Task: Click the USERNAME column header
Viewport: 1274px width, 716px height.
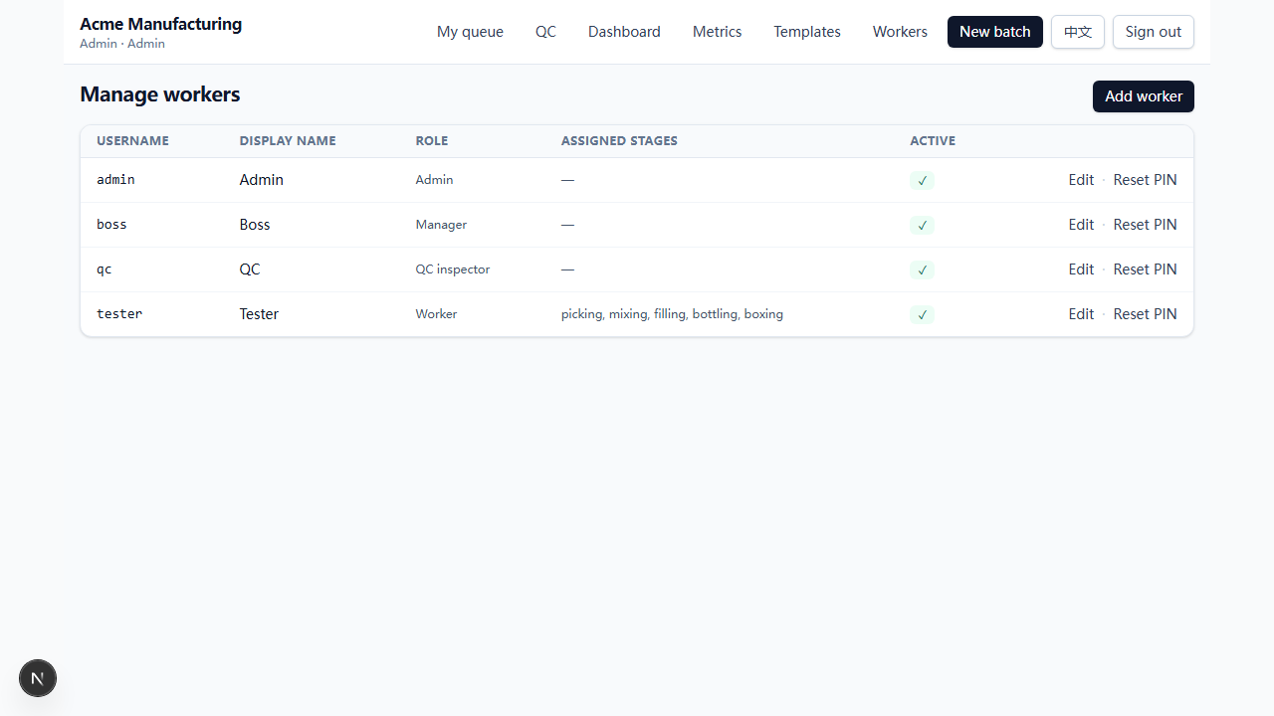Action: tap(132, 141)
